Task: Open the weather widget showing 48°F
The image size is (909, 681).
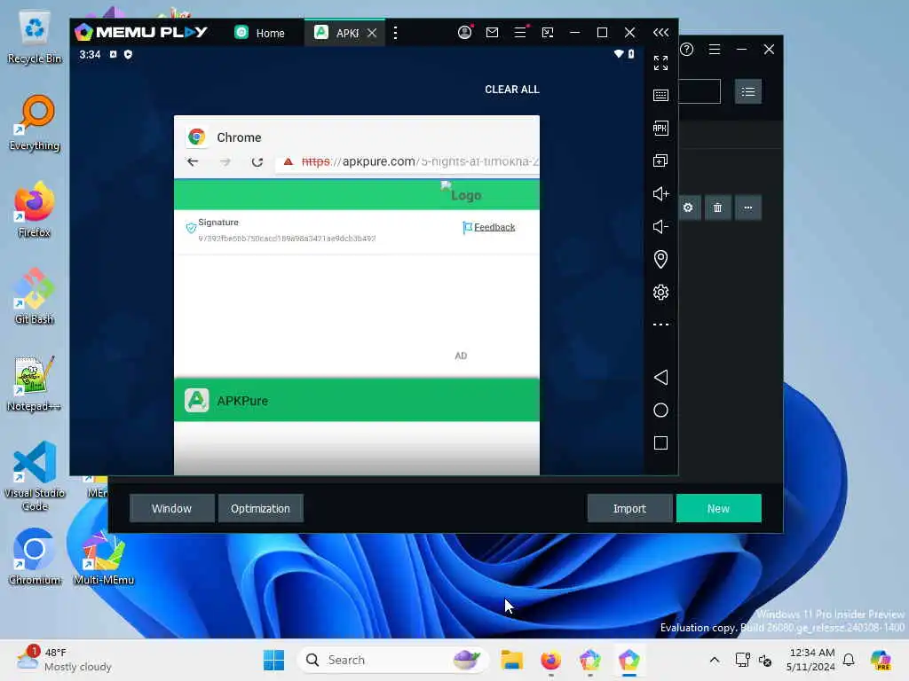Action: click(64, 660)
